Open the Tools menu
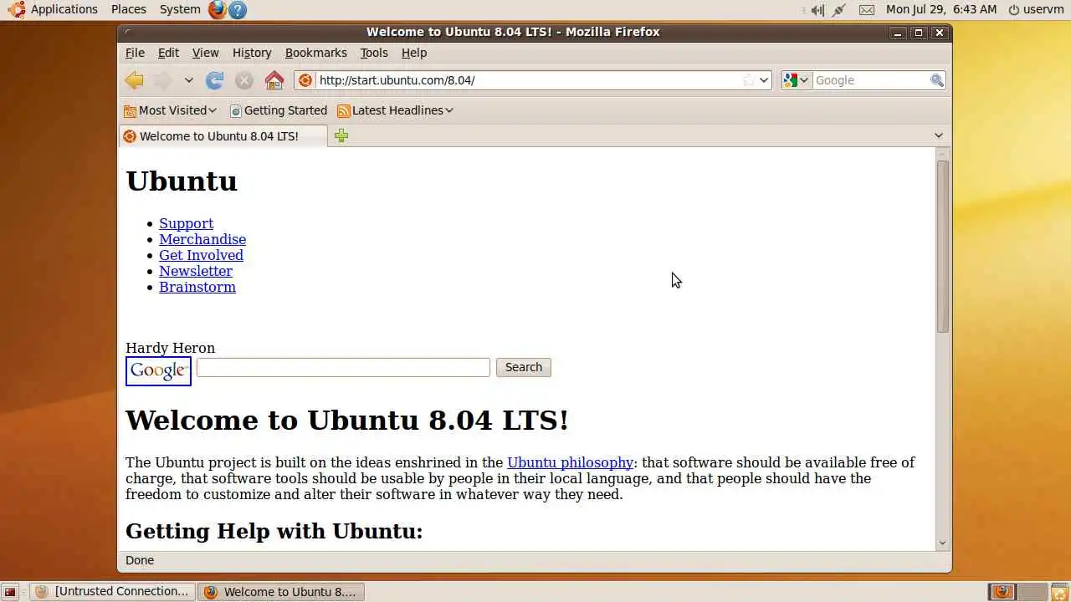1071x602 pixels. click(374, 53)
